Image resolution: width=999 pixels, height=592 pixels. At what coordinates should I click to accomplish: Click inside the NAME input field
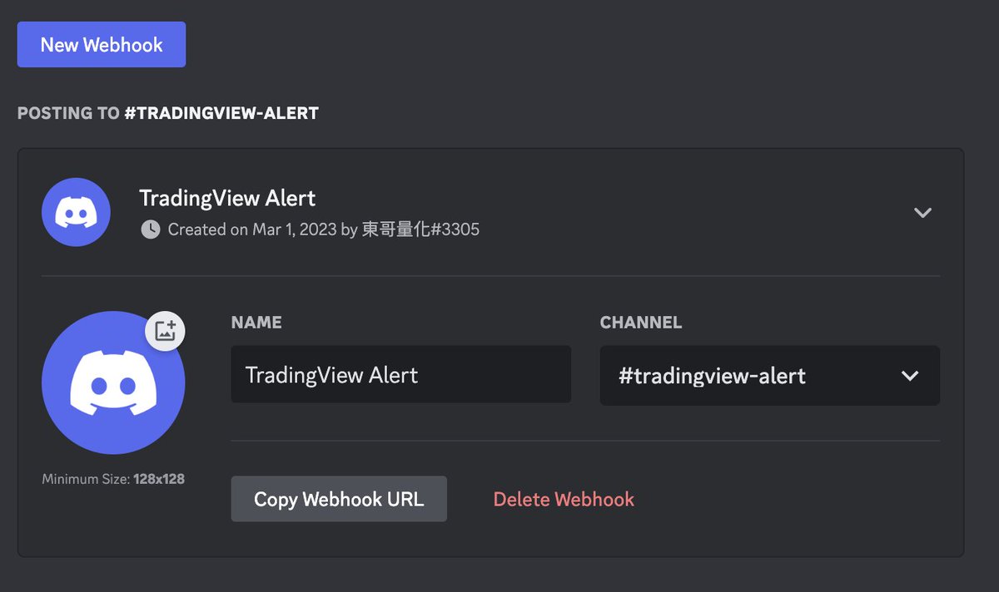point(401,375)
